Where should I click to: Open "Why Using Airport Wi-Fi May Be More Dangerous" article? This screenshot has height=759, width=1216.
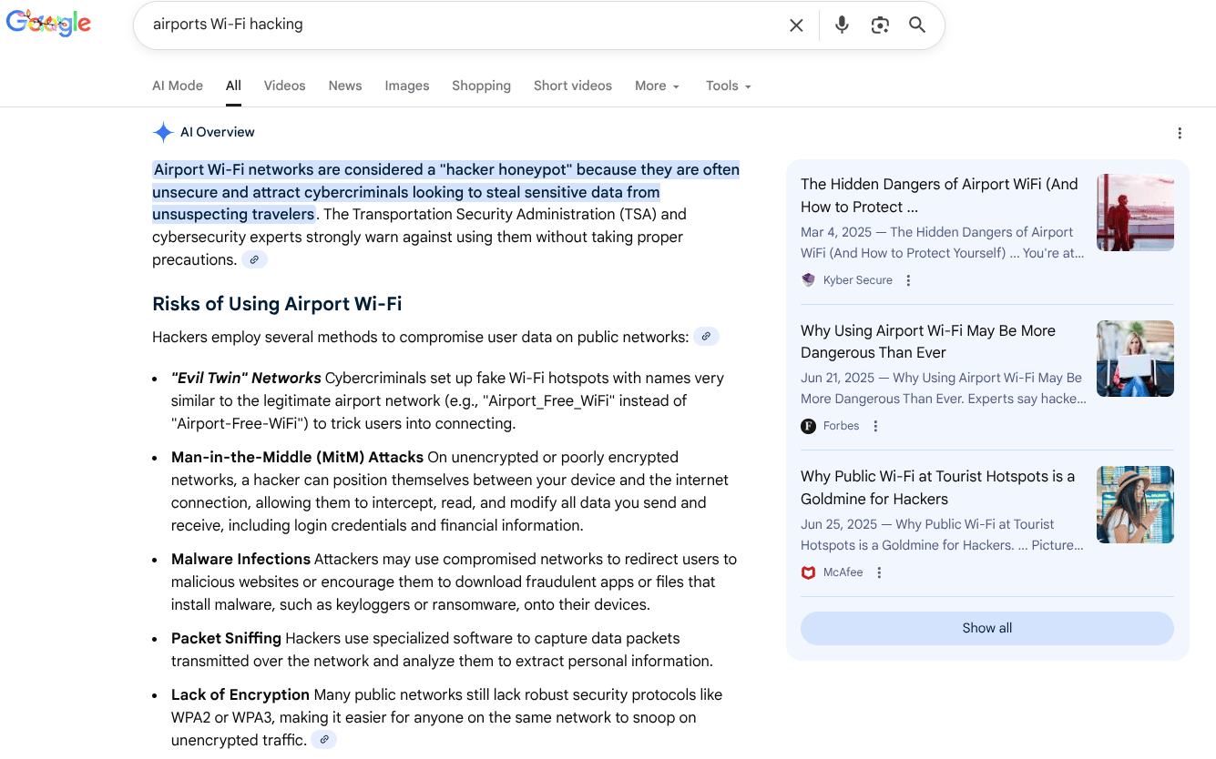click(x=928, y=341)
